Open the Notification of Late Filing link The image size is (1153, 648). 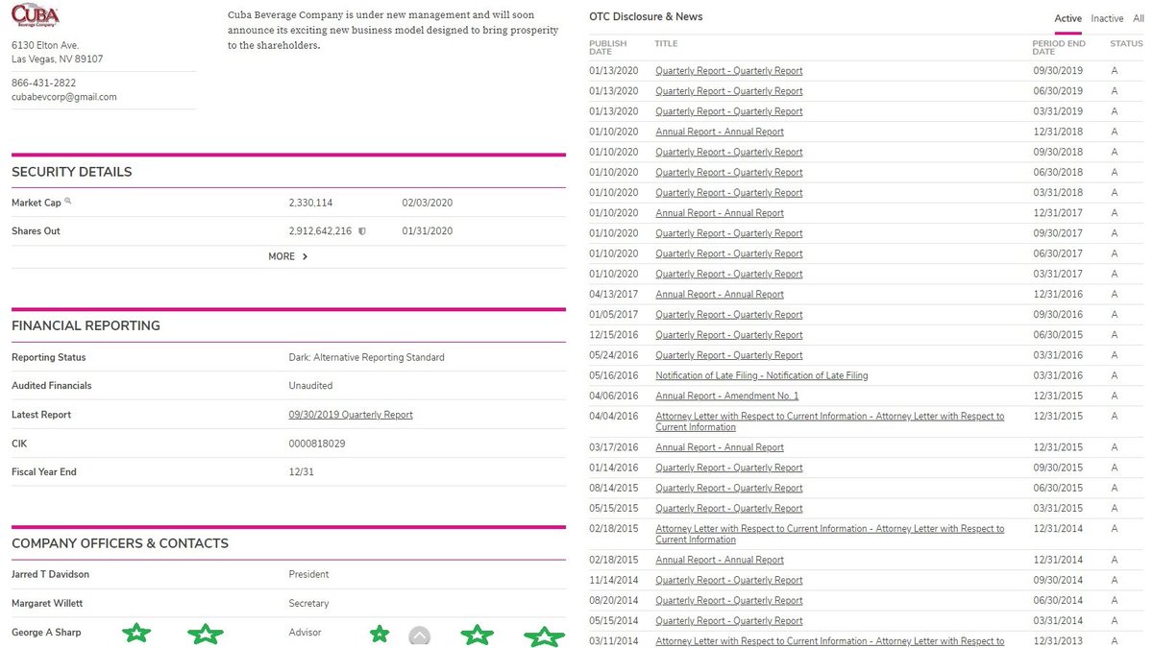[762, 375]
